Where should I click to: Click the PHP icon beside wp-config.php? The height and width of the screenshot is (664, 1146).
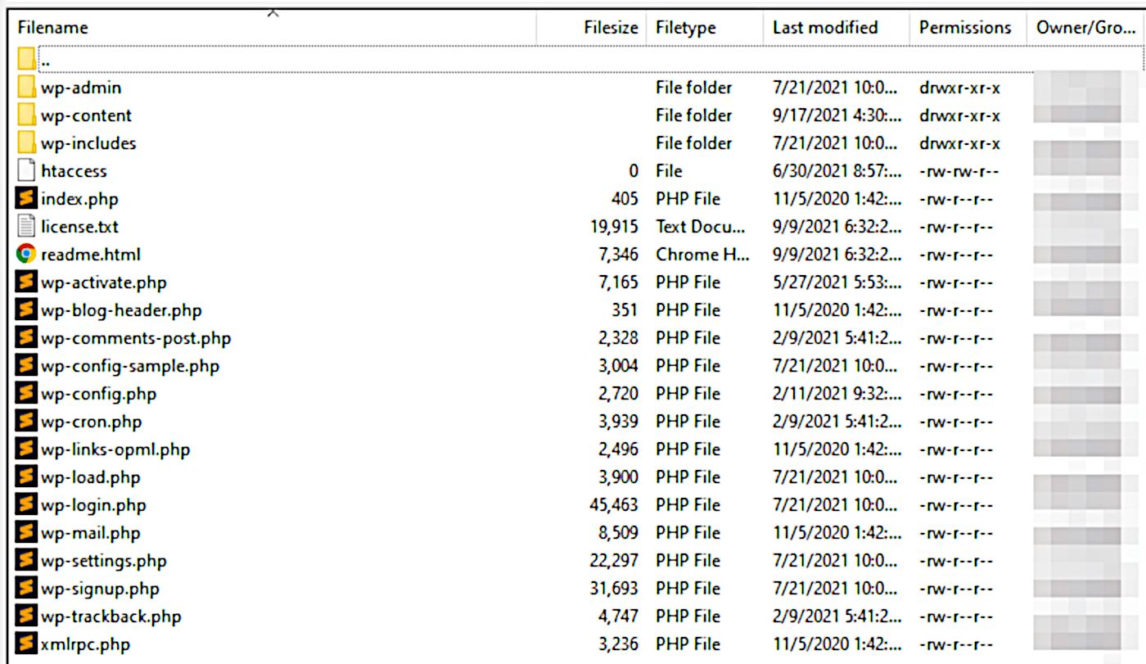pos(25,393)
